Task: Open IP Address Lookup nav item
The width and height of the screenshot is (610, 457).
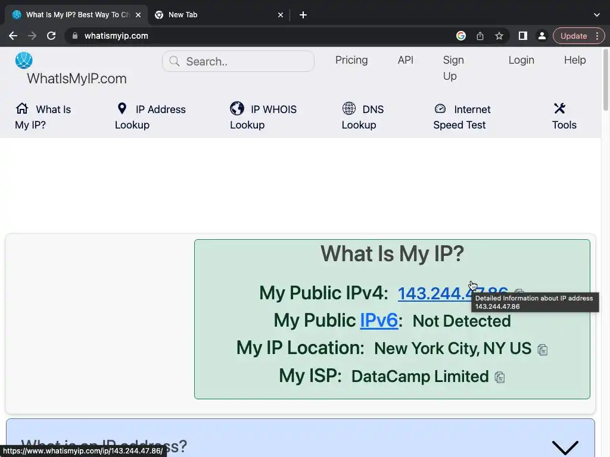Action: [150, 117]
